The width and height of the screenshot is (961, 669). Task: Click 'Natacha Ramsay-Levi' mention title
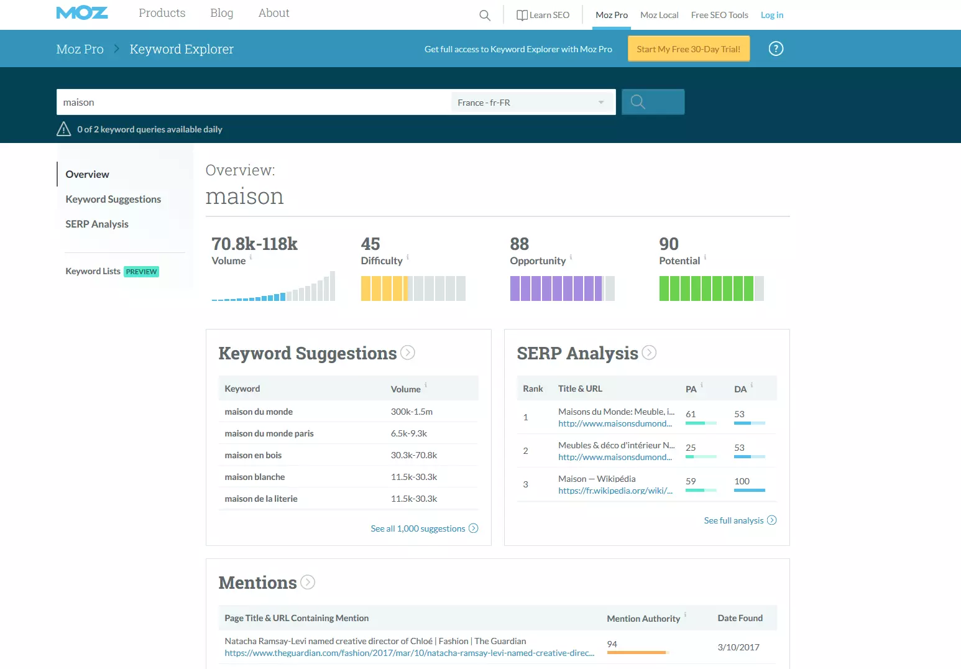(375, 641)
